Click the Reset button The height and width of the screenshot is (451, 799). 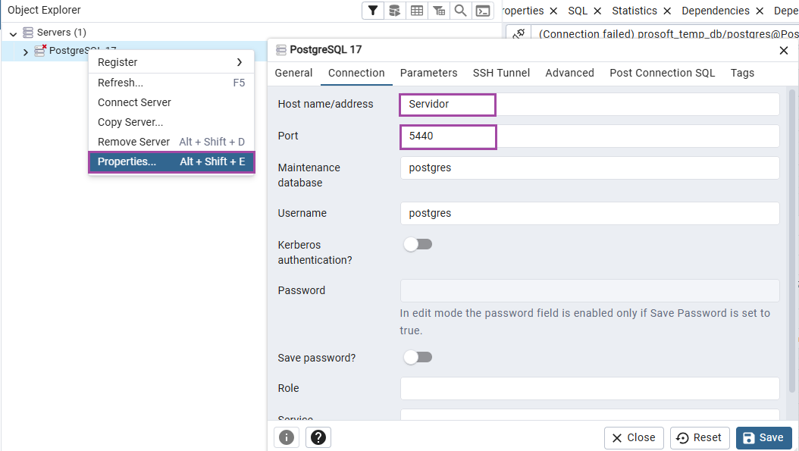700,438
